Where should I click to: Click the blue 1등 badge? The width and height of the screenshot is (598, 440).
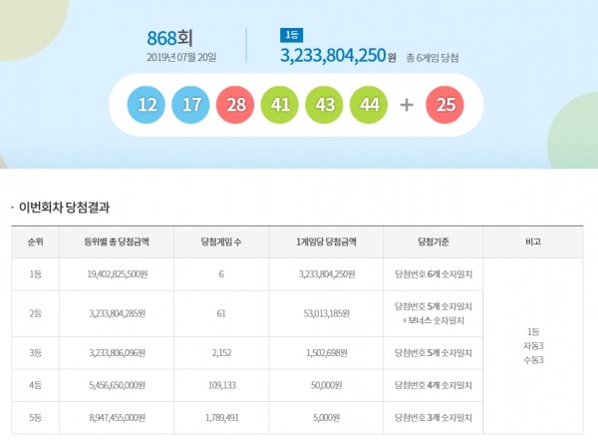291,35
